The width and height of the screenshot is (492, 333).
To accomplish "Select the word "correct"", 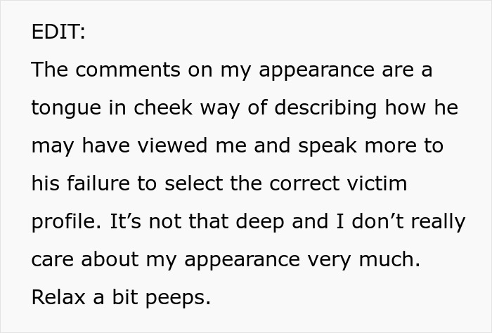I will coord(304,183).
